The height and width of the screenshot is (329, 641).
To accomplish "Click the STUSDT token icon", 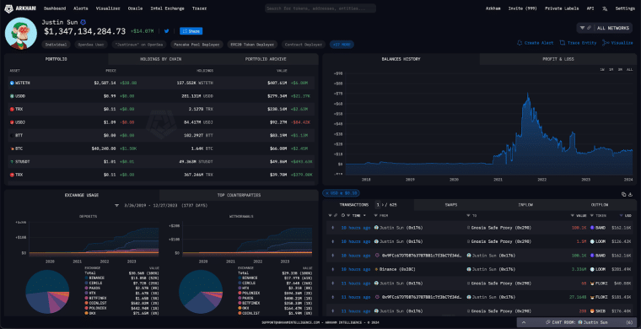I will coord(12,161).
